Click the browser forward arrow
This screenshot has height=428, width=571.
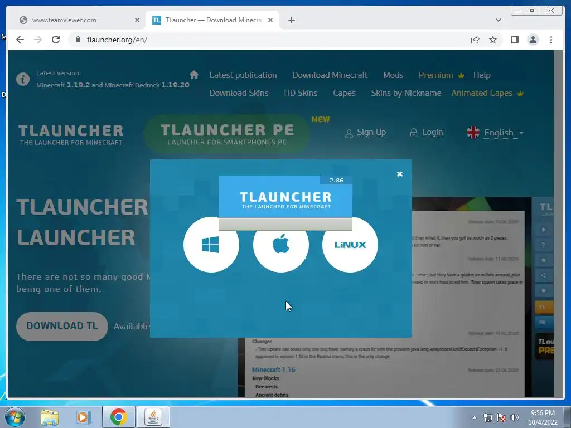pos(38,40)
